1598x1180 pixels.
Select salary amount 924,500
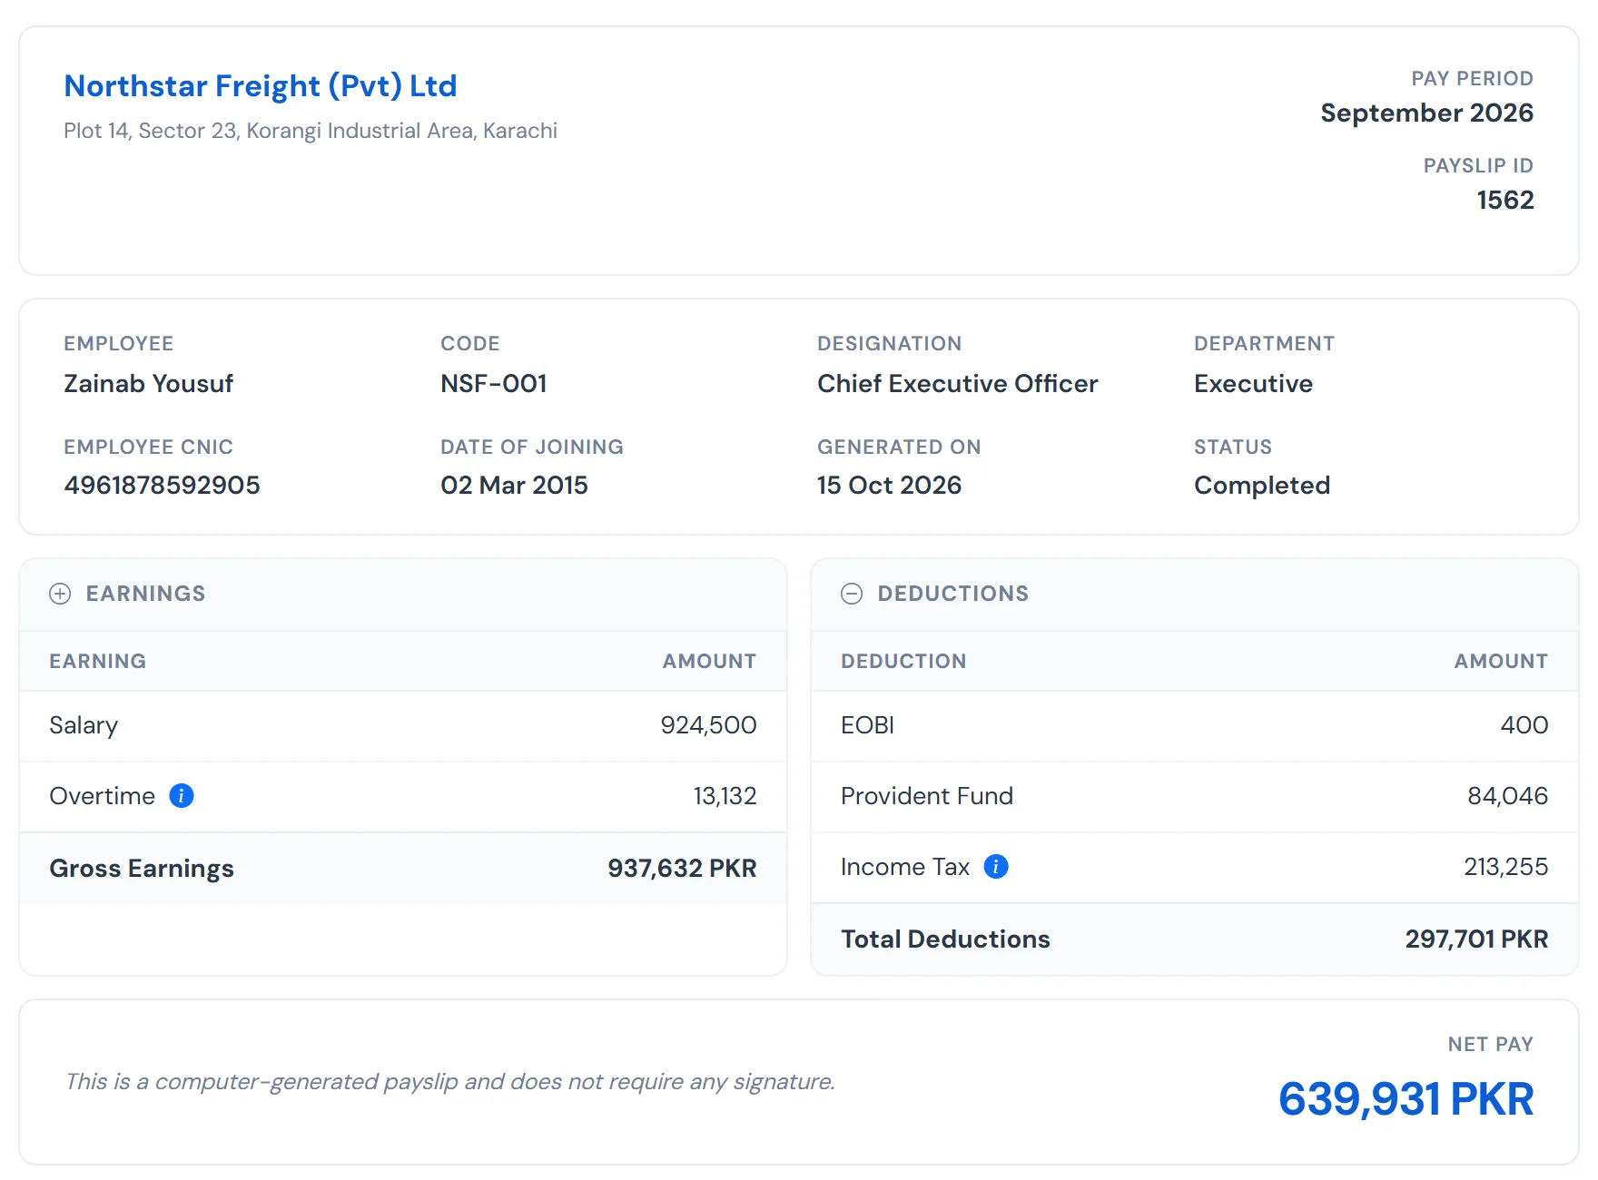pos(708,725)
